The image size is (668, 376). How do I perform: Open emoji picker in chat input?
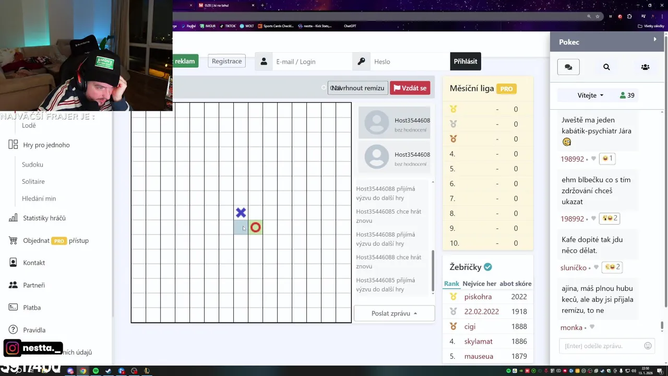(x=648, y=346)
